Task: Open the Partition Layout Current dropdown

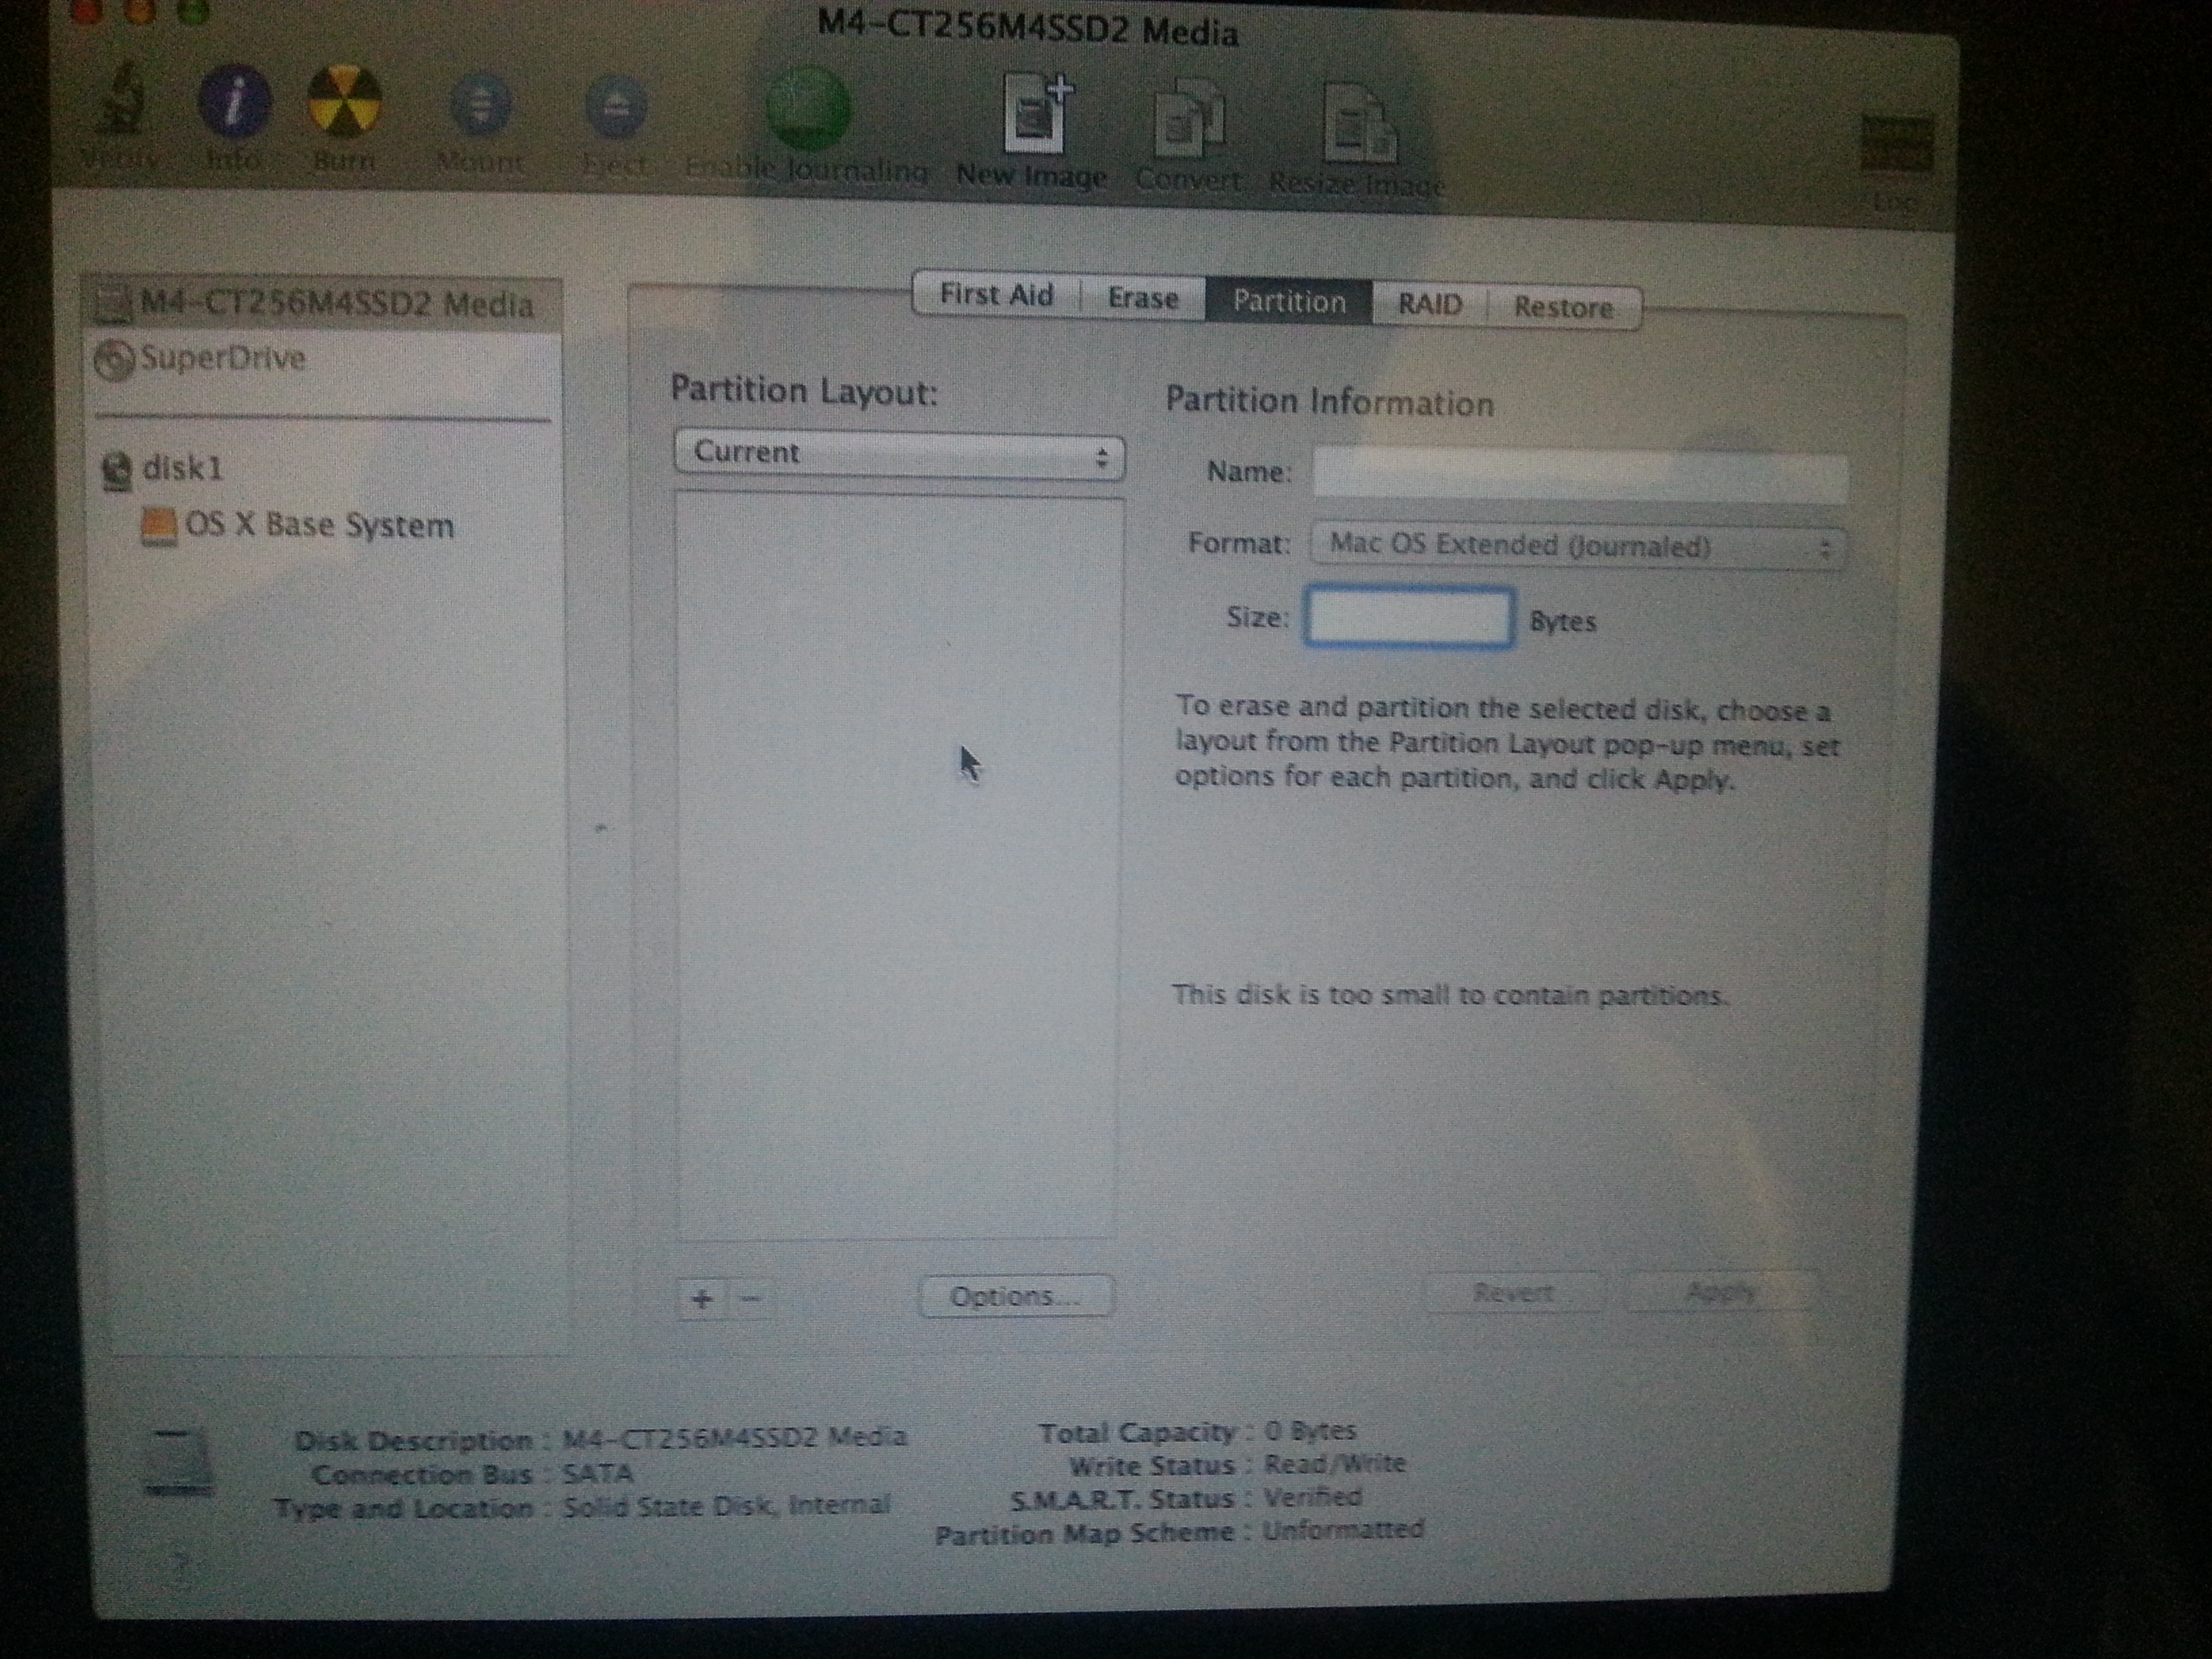Action: pos(899,455)
